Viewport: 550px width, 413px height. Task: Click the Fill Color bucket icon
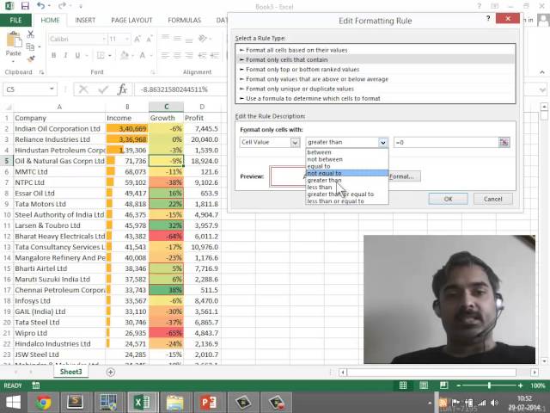tap(124, 55)
